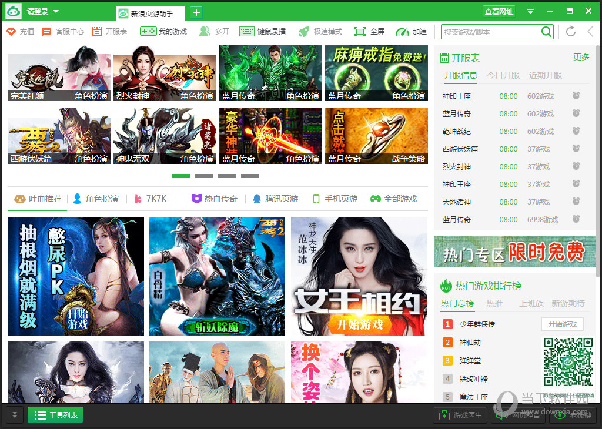Enable 极速模式 speed mode
Image resolution: width=602 pixels, height=429 pixels.
318,32
